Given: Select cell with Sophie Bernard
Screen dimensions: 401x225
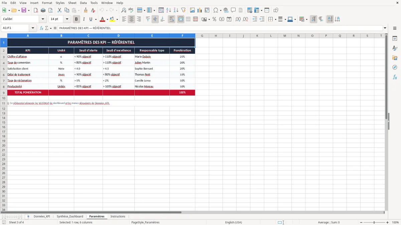Looking at the screenshot, I should coord(152,69).
